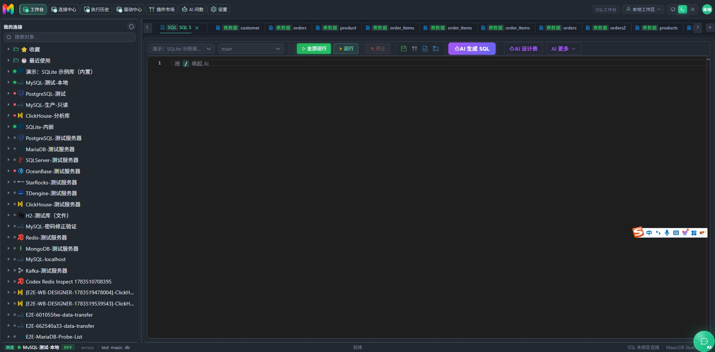The height and width of the screenshot is (352, 715).
Task: Open the 驱动中心 menu
Action: 129,9
